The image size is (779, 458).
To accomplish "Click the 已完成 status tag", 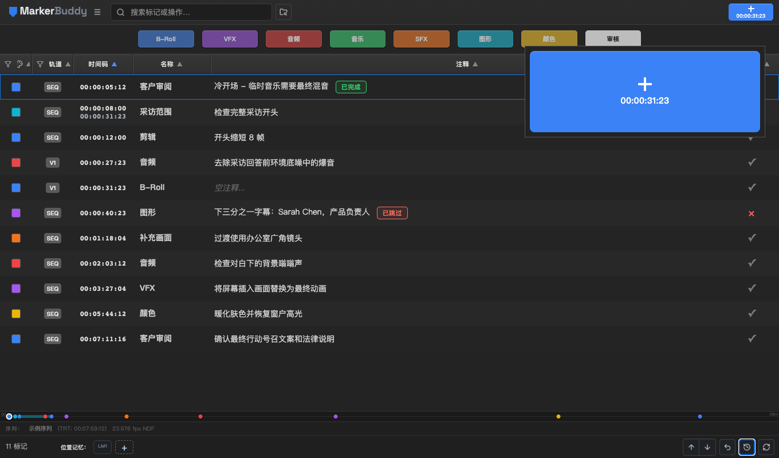I will tap(351, 87).
